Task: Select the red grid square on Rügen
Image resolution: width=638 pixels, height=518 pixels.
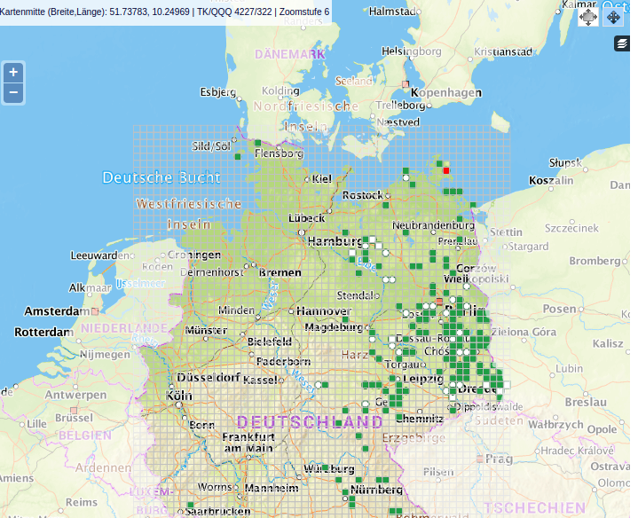Action: coord(446,170)
